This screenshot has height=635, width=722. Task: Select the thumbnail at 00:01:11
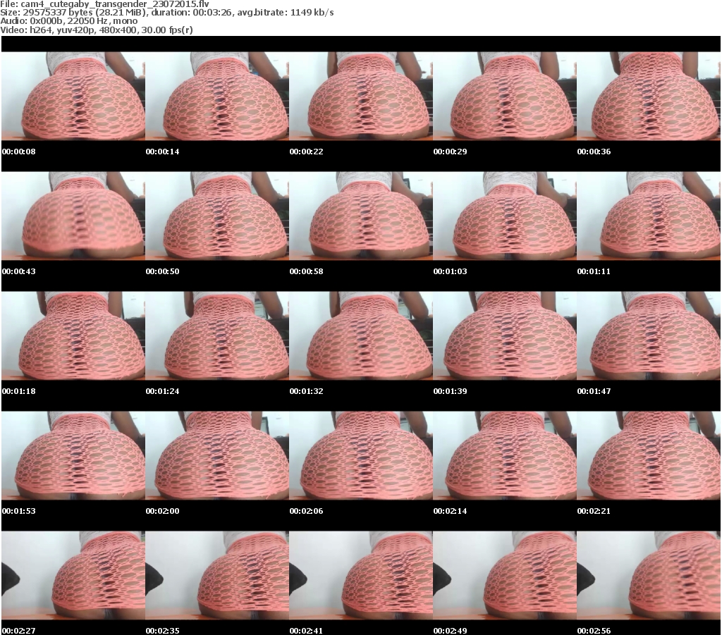point(649,216)
